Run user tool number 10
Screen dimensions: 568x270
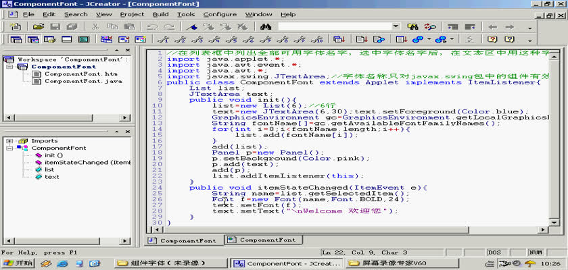click(316, 39)
